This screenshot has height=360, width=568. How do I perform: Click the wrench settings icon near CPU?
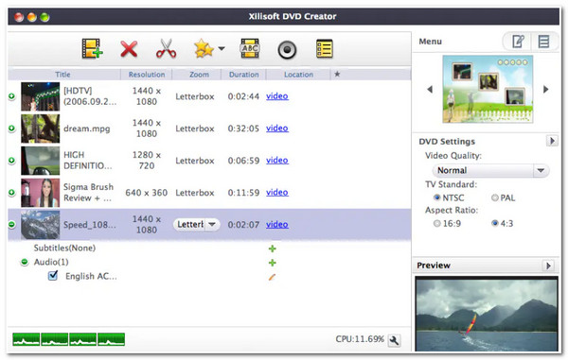[x=394, y=340]
